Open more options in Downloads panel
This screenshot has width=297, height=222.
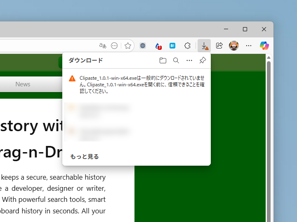[189, 60]
